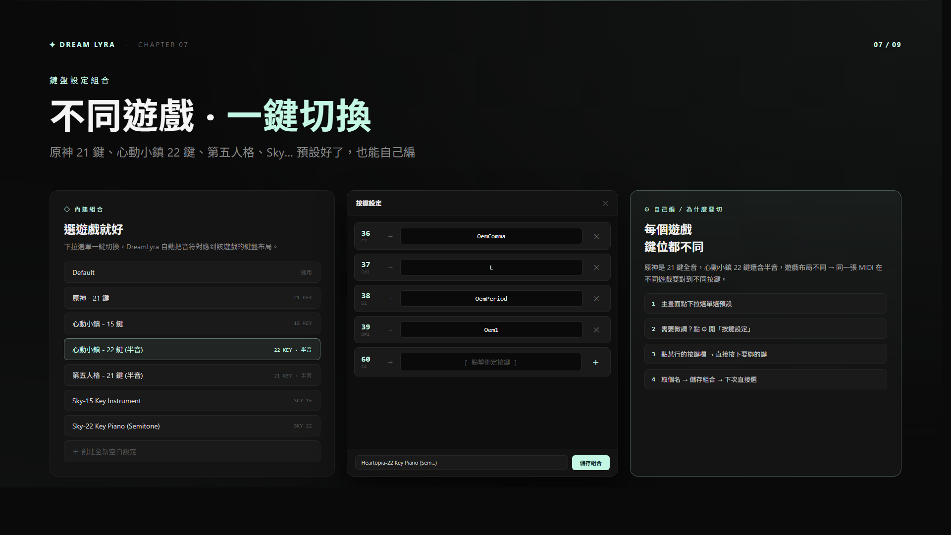
Task: Select 心動小鎮 - 22 鍵 (半音) entry
Action: click(192, 350)
